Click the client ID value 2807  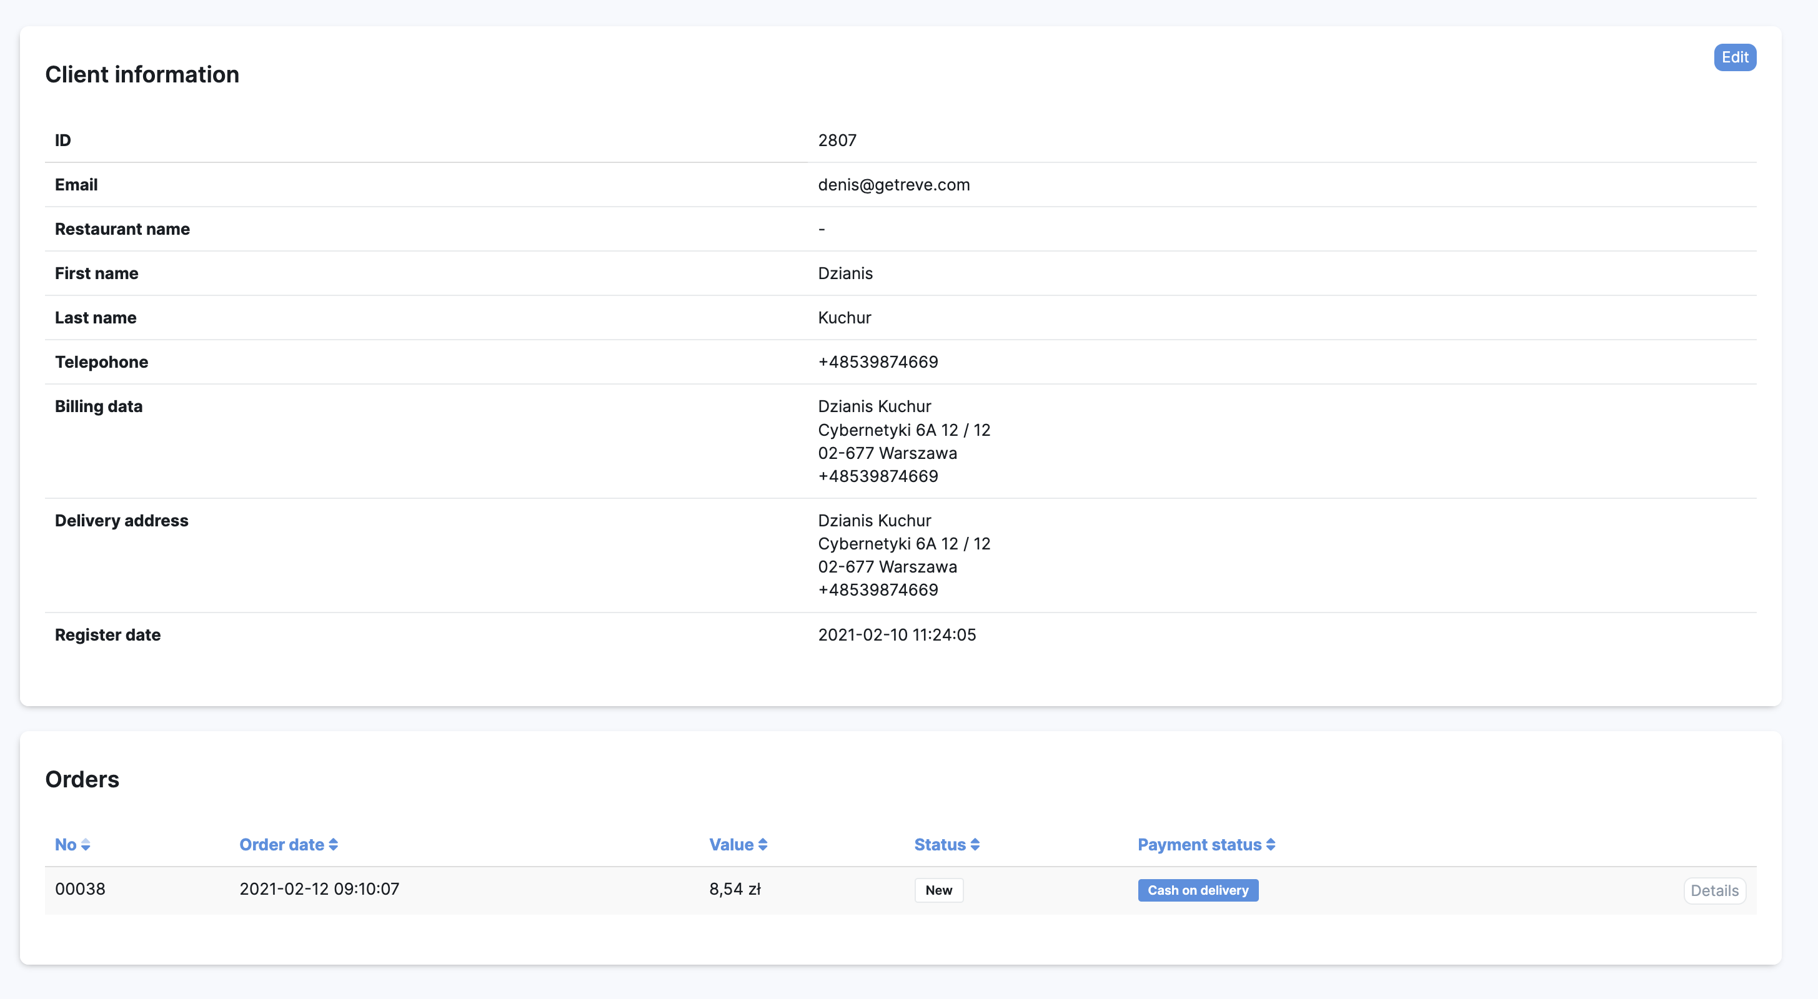(x=837, y=140)
